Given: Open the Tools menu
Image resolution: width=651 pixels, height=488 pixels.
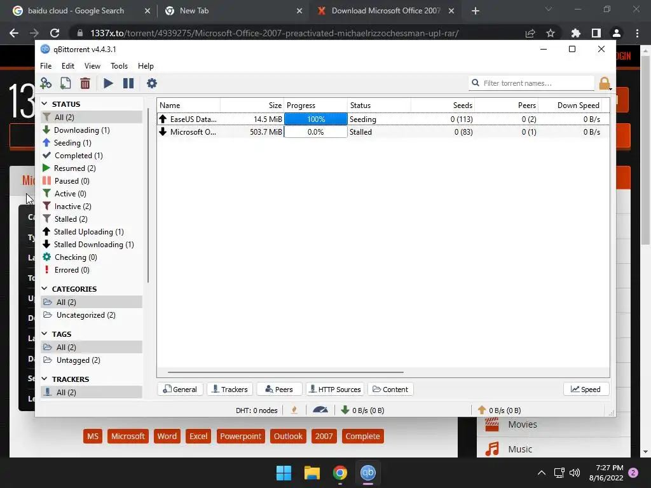Looking at the screenshot, I should coord(119,66).
